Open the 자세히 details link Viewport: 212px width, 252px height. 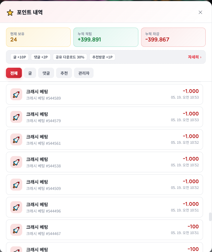point(195,57)
